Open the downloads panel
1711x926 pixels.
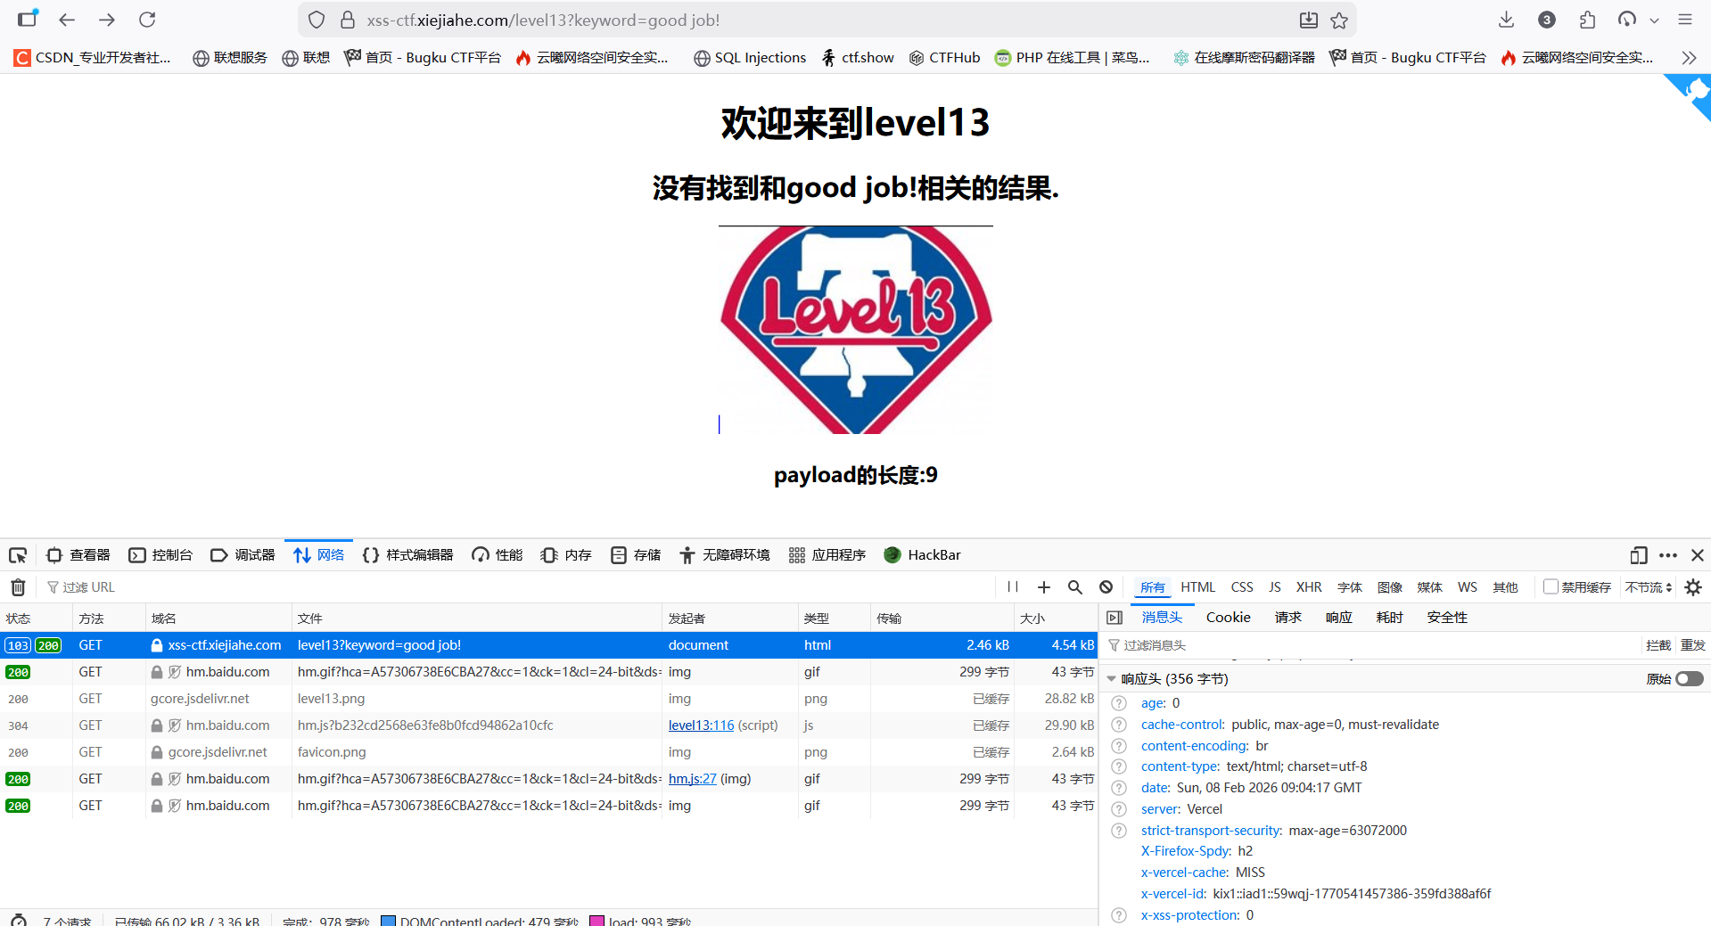(x=1506, y=20)
